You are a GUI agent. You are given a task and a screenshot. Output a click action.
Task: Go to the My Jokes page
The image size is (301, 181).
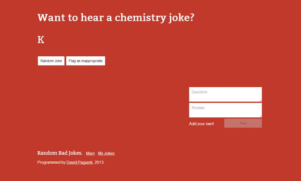click(x=106, y=153)
